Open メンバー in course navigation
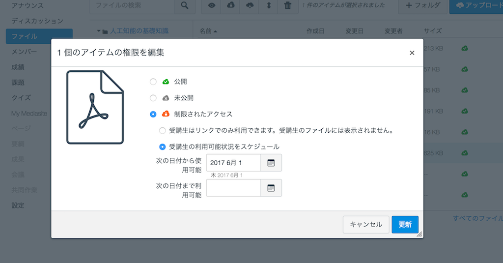The image size is (503, 263). 24,52
